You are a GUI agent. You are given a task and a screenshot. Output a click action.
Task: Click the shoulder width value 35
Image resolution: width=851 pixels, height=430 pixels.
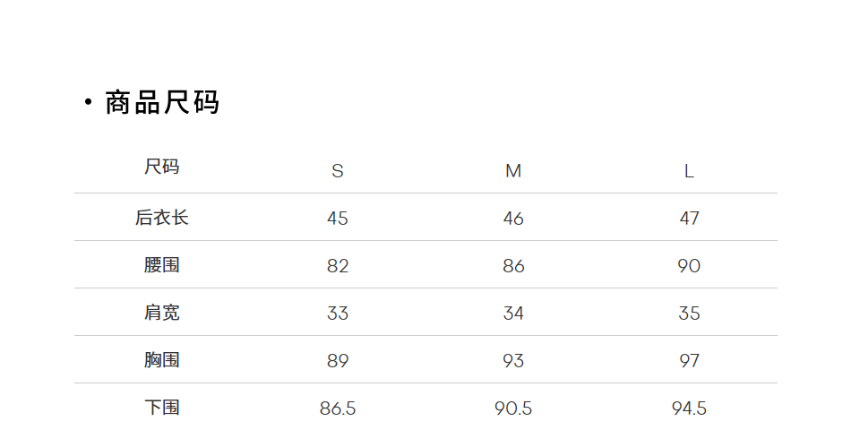[689, 314]
